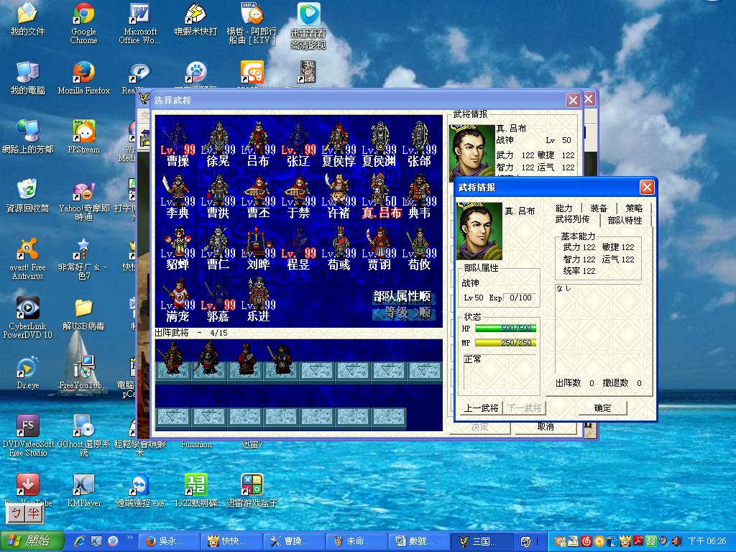Image resolution: width=736 pixels, height=552 pixels.
Task: Toggle sort by 部队属性顺
Action: click(402, 297)
